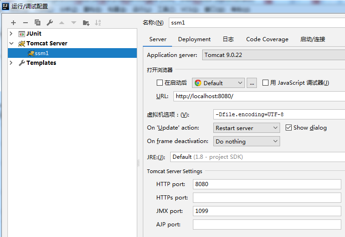This screenshot has width=345, height=237.
Task: Select ssm1 configuration in tree
Action: click(72, 53)
